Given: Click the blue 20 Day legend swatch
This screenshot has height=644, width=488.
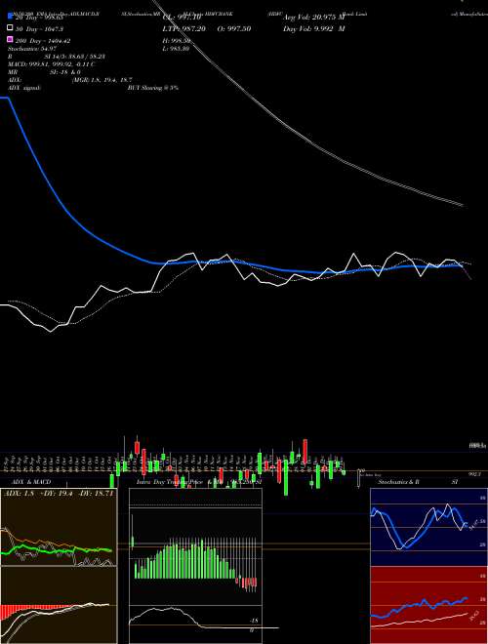Looking at the screenshot, I should [10, 17].
